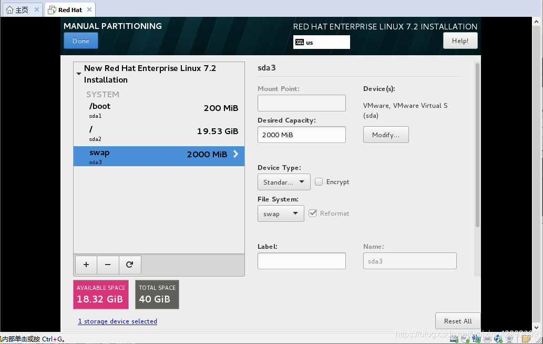
Task: Click the minus icon to remove partition
Action: (108, 265)
